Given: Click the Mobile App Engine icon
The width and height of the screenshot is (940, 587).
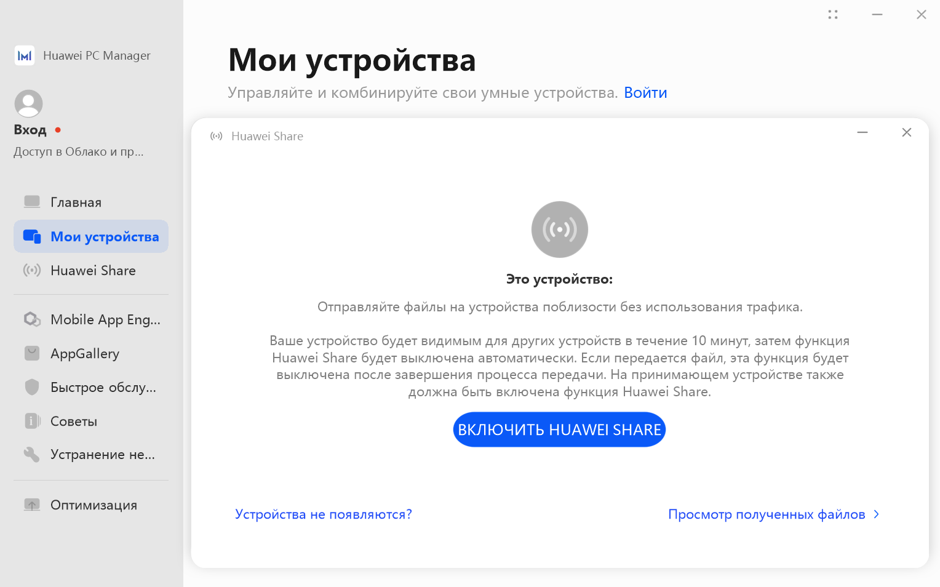Looking at the screenshot, I should [32, 319].
